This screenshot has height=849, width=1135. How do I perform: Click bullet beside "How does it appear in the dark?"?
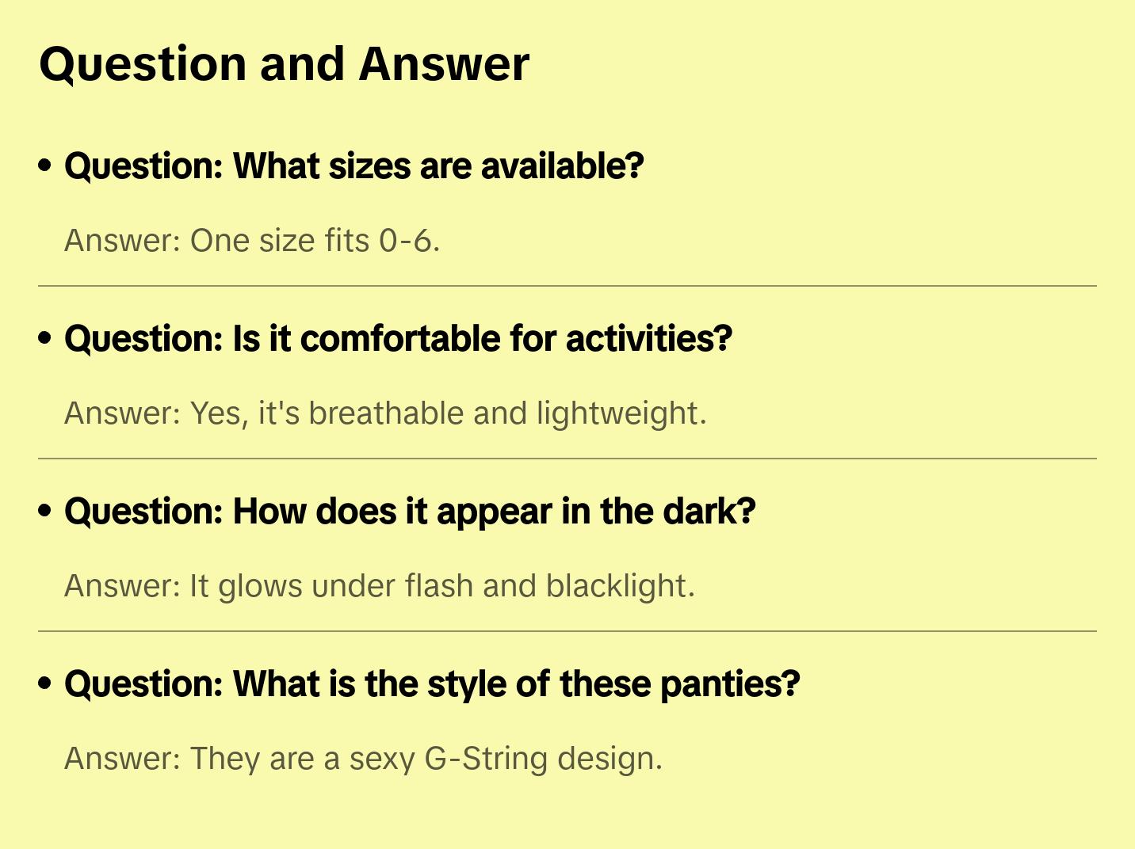45,511
